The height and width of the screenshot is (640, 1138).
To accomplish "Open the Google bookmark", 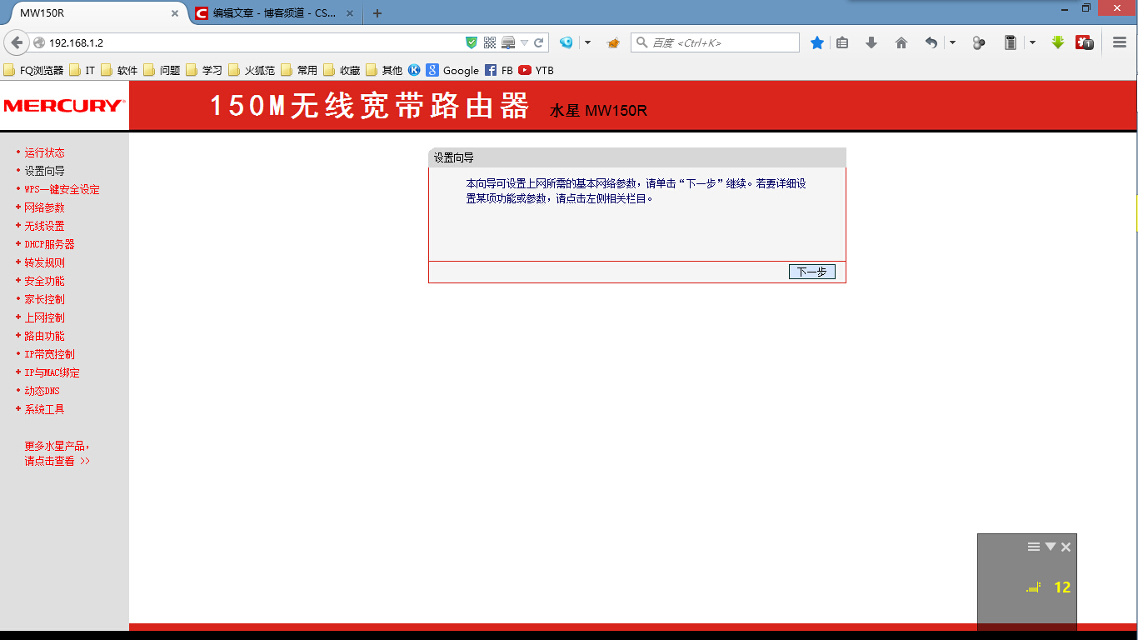I will tap(452, 70).
